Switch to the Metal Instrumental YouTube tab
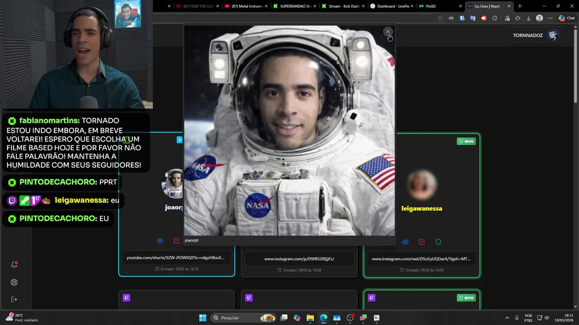579x325 pixels. point(246,6)
